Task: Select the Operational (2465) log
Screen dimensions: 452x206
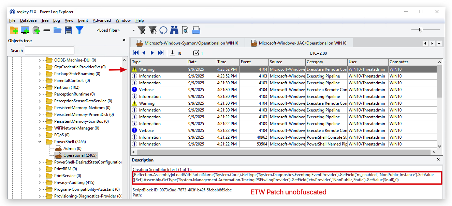Action: 80,155
